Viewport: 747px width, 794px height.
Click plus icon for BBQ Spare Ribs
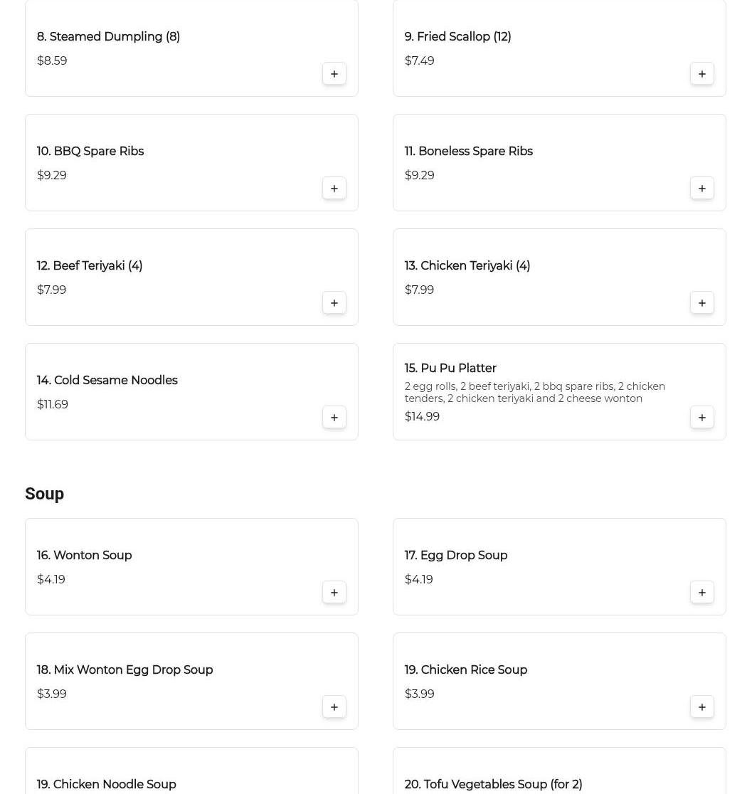click(334, 189)
